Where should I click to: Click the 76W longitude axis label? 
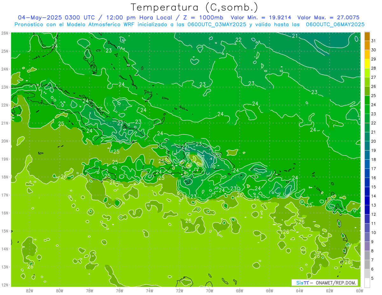(119, 291)
